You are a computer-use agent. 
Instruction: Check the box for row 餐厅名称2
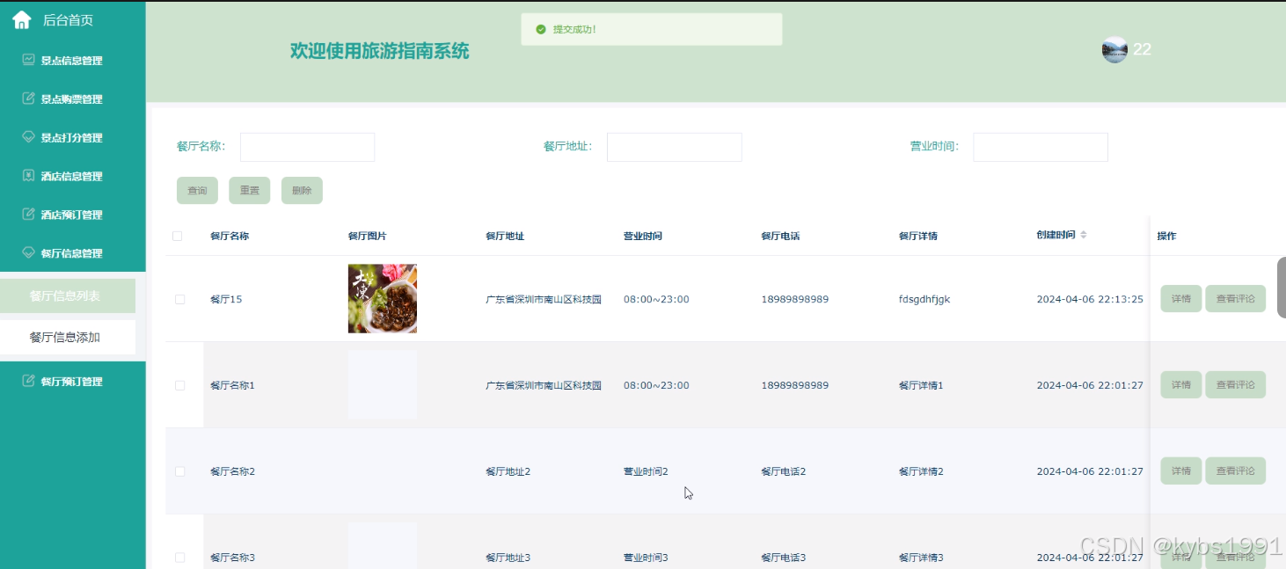[179, 471]
